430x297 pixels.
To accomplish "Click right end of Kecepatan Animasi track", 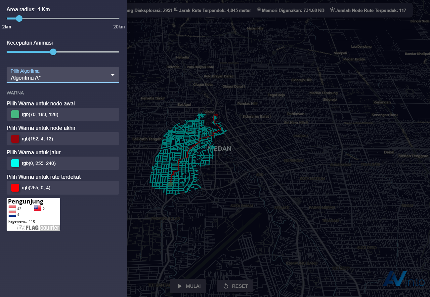I will tap(118, 52).
